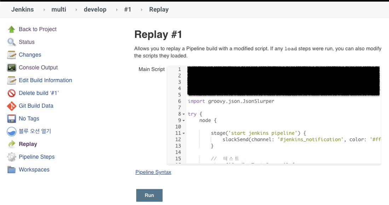Open the Pipeline Syntax link
The width and height of the screenshot is (389, 205).
153,172
